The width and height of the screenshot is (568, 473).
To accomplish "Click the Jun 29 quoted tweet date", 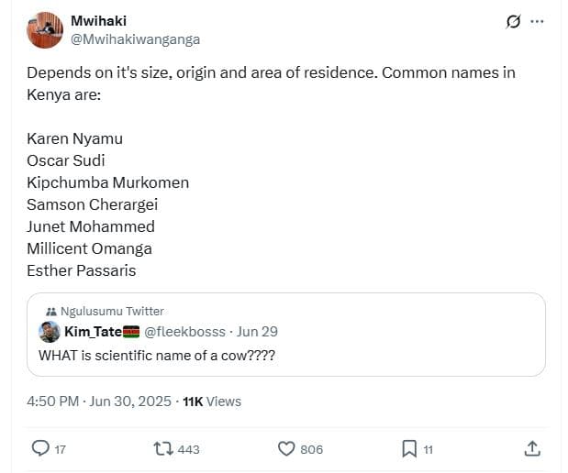I will (x=259, y=332).
